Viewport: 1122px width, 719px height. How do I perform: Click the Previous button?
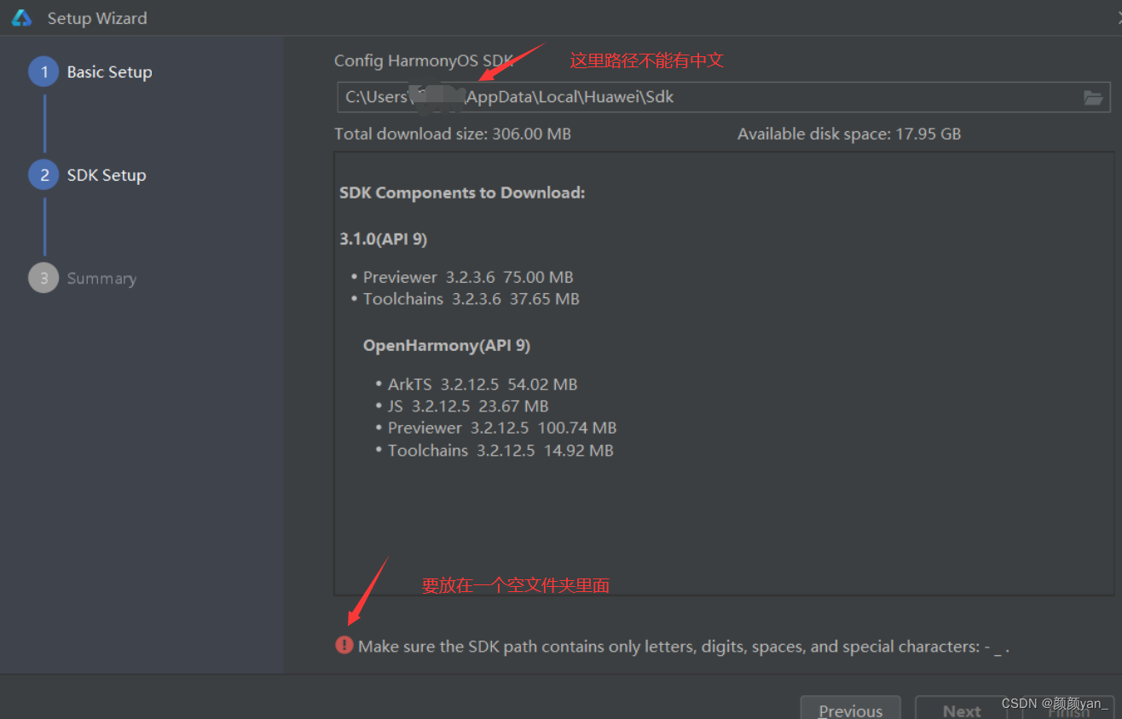pos(850,709)
